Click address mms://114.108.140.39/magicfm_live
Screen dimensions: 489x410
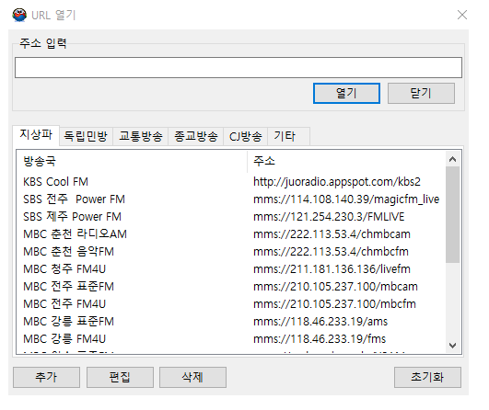[x=346, y=199]
